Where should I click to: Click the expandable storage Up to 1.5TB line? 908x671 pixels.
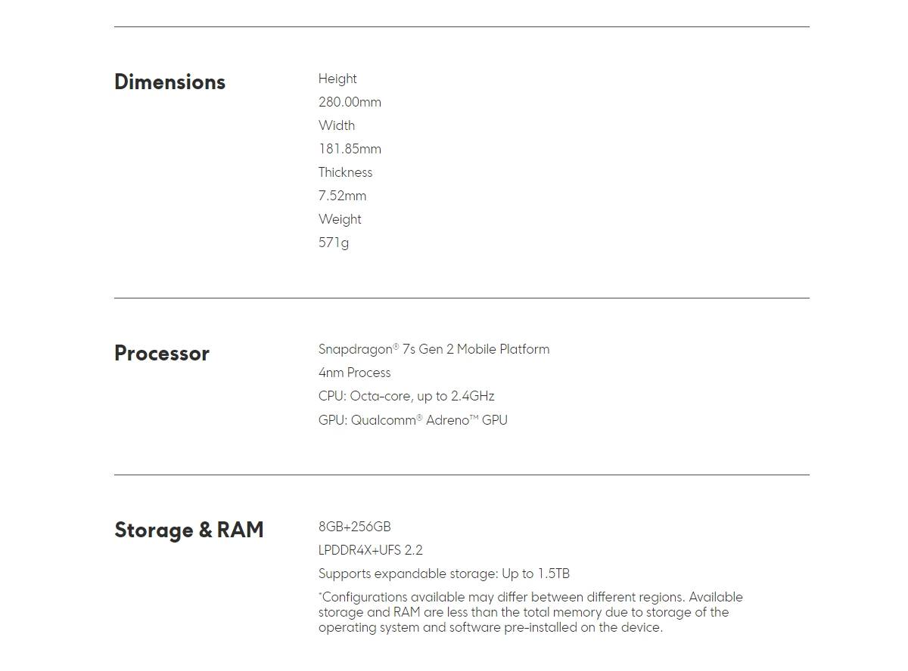pos(444,574)
